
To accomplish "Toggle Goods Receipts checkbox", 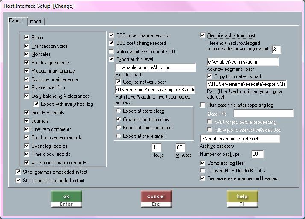I will pyautogui.click(x=26, y=113).
